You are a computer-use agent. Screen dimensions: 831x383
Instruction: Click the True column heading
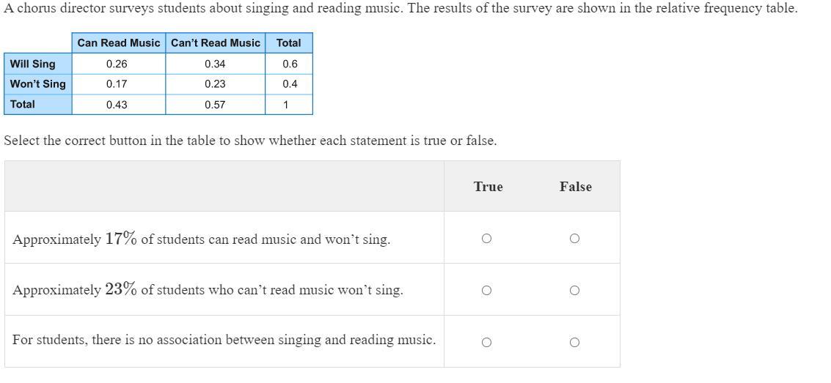coord(488,187)
